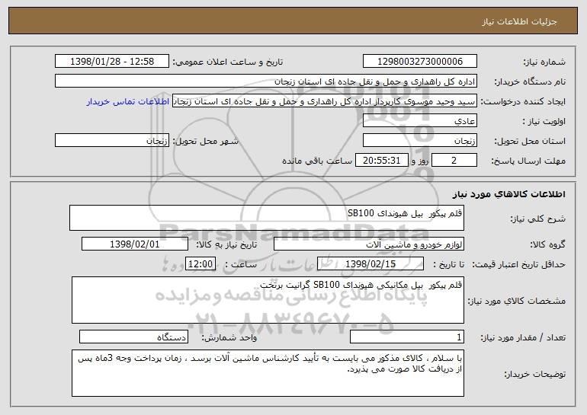Select the buyer description text box
Image resolution: width=587 pixels, height=415 pixels.
(268, 373)
